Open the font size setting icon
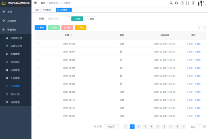The height and width of the screenshot is (139, 209). pos(193,3)
